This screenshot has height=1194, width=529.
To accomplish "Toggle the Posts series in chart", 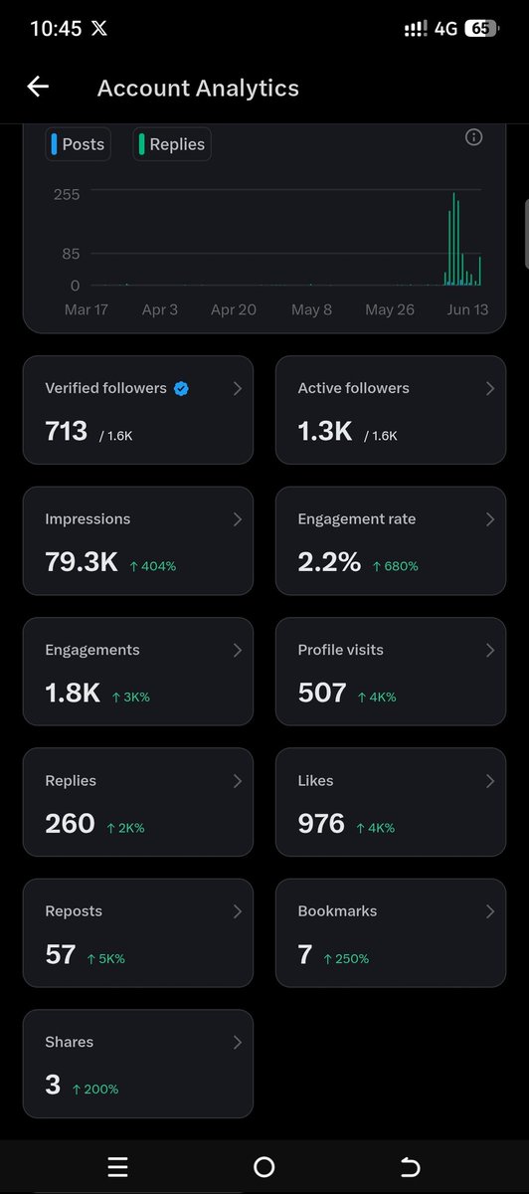I will click(77, 144).
